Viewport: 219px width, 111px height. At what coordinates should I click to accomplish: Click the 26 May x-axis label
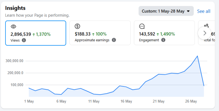[191, 101]
